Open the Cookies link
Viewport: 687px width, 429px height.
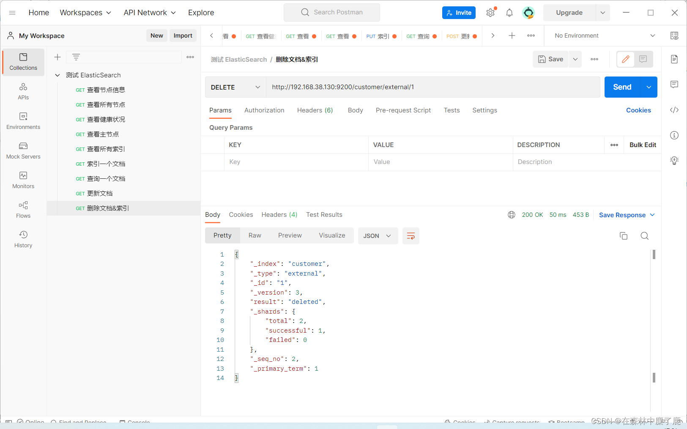point(638,110)
